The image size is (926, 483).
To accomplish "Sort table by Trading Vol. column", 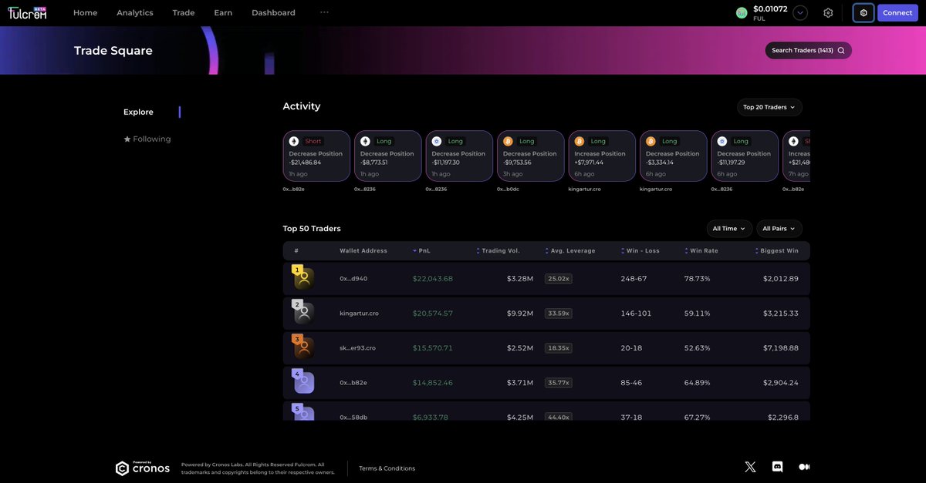I will 498,250.
